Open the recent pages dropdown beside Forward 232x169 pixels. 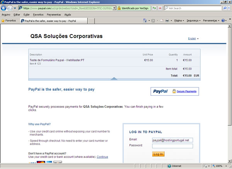(15, 8)
